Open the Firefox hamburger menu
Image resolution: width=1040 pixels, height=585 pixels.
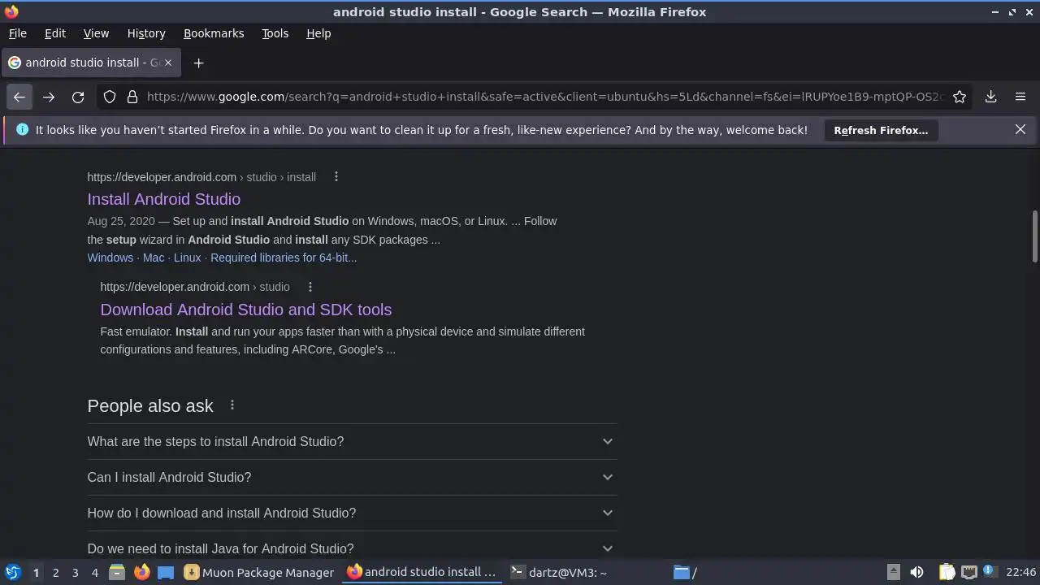coord(1020,97)
